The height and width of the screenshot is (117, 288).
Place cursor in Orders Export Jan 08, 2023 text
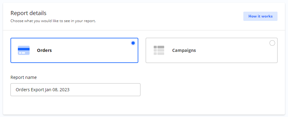coord(43,90)
